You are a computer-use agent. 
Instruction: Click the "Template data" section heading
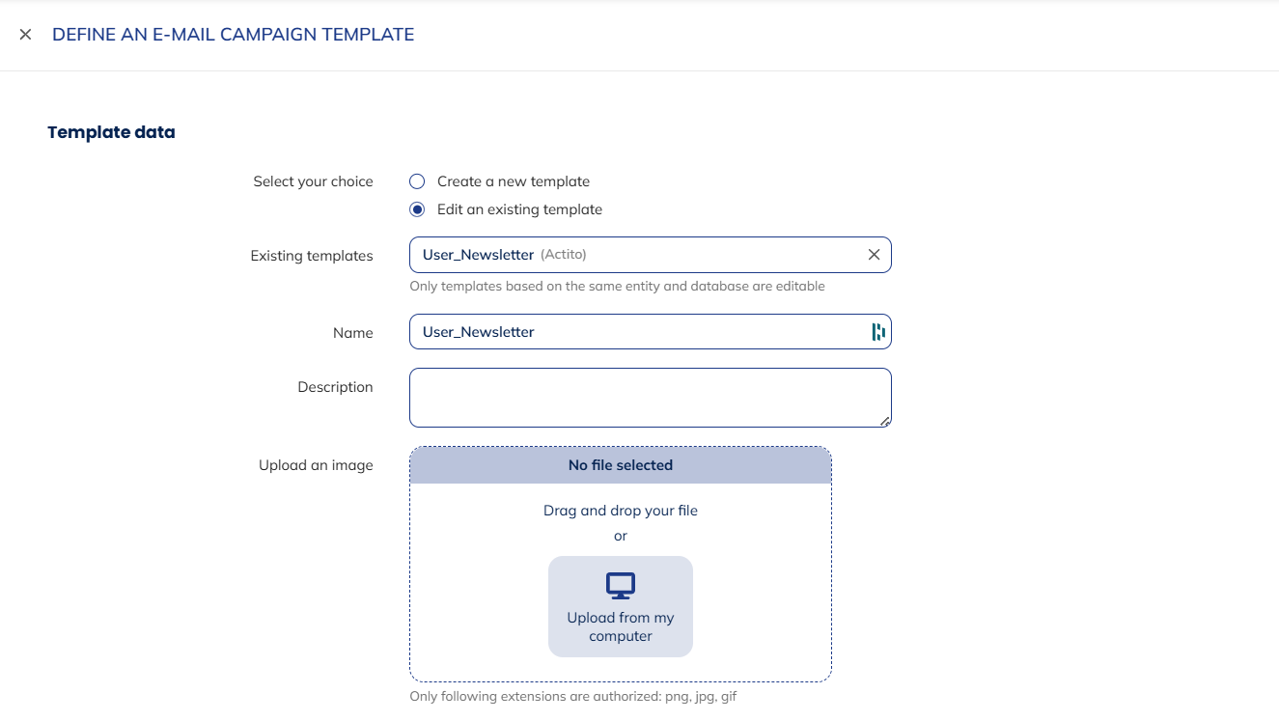(111, 132)
